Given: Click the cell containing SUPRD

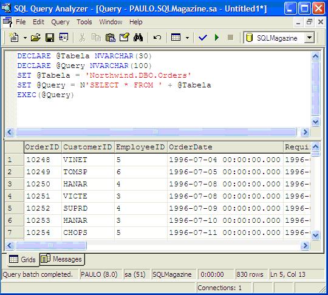Looking at the screenshot, I should tap(88, 208).
